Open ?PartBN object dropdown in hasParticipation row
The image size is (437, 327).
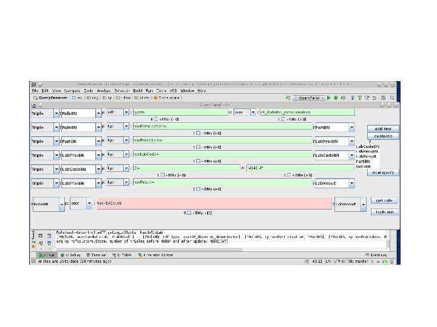coord(351,127)
